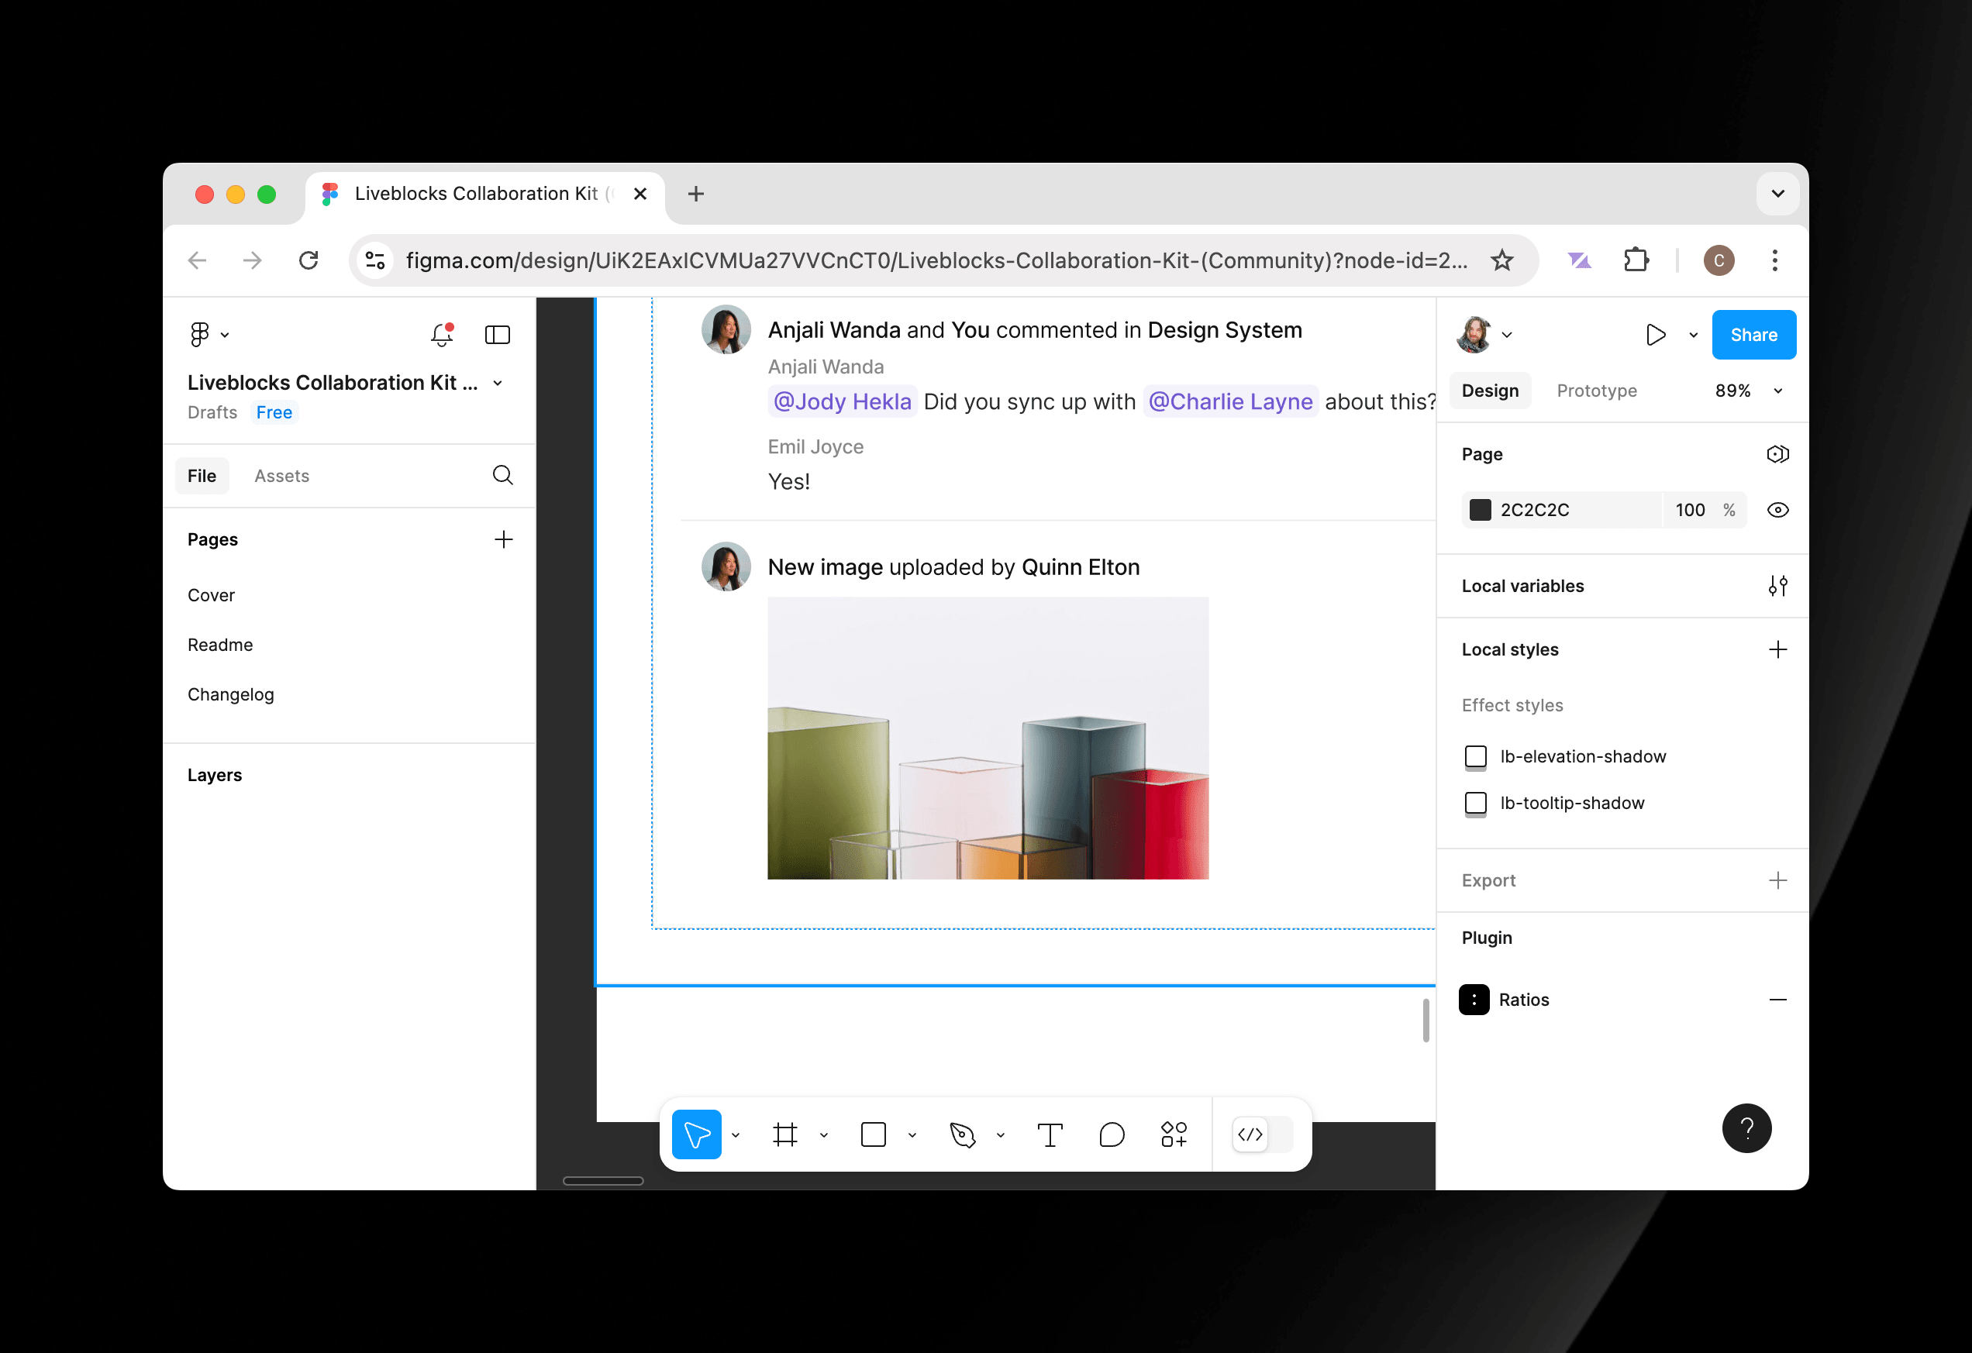Select the Text tool
1972x1353 pixels.
1050,1134
